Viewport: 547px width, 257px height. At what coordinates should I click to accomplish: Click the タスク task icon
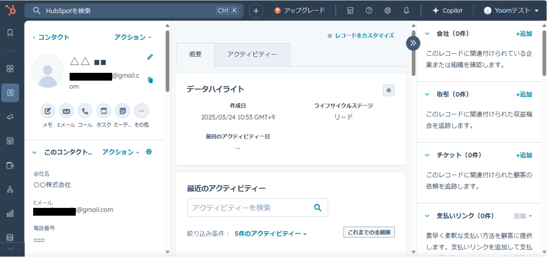point(104,111)
